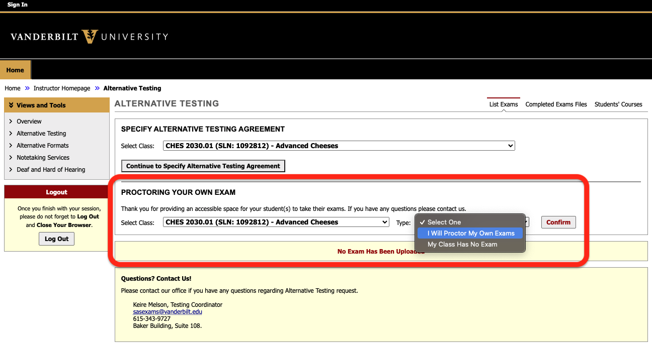Click "Continue to Specify Alternative Testing Agreement"
Screen dimensions: 652x347
[203, 166]
